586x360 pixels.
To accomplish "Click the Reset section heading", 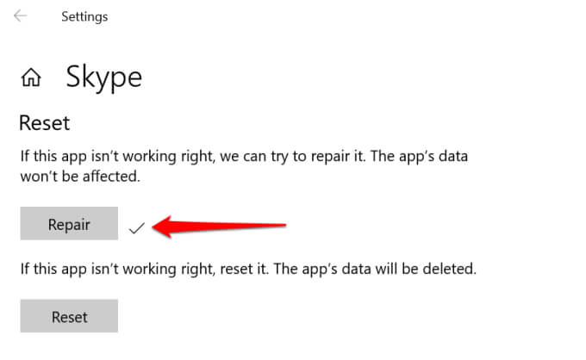I will tap(44, 122).
